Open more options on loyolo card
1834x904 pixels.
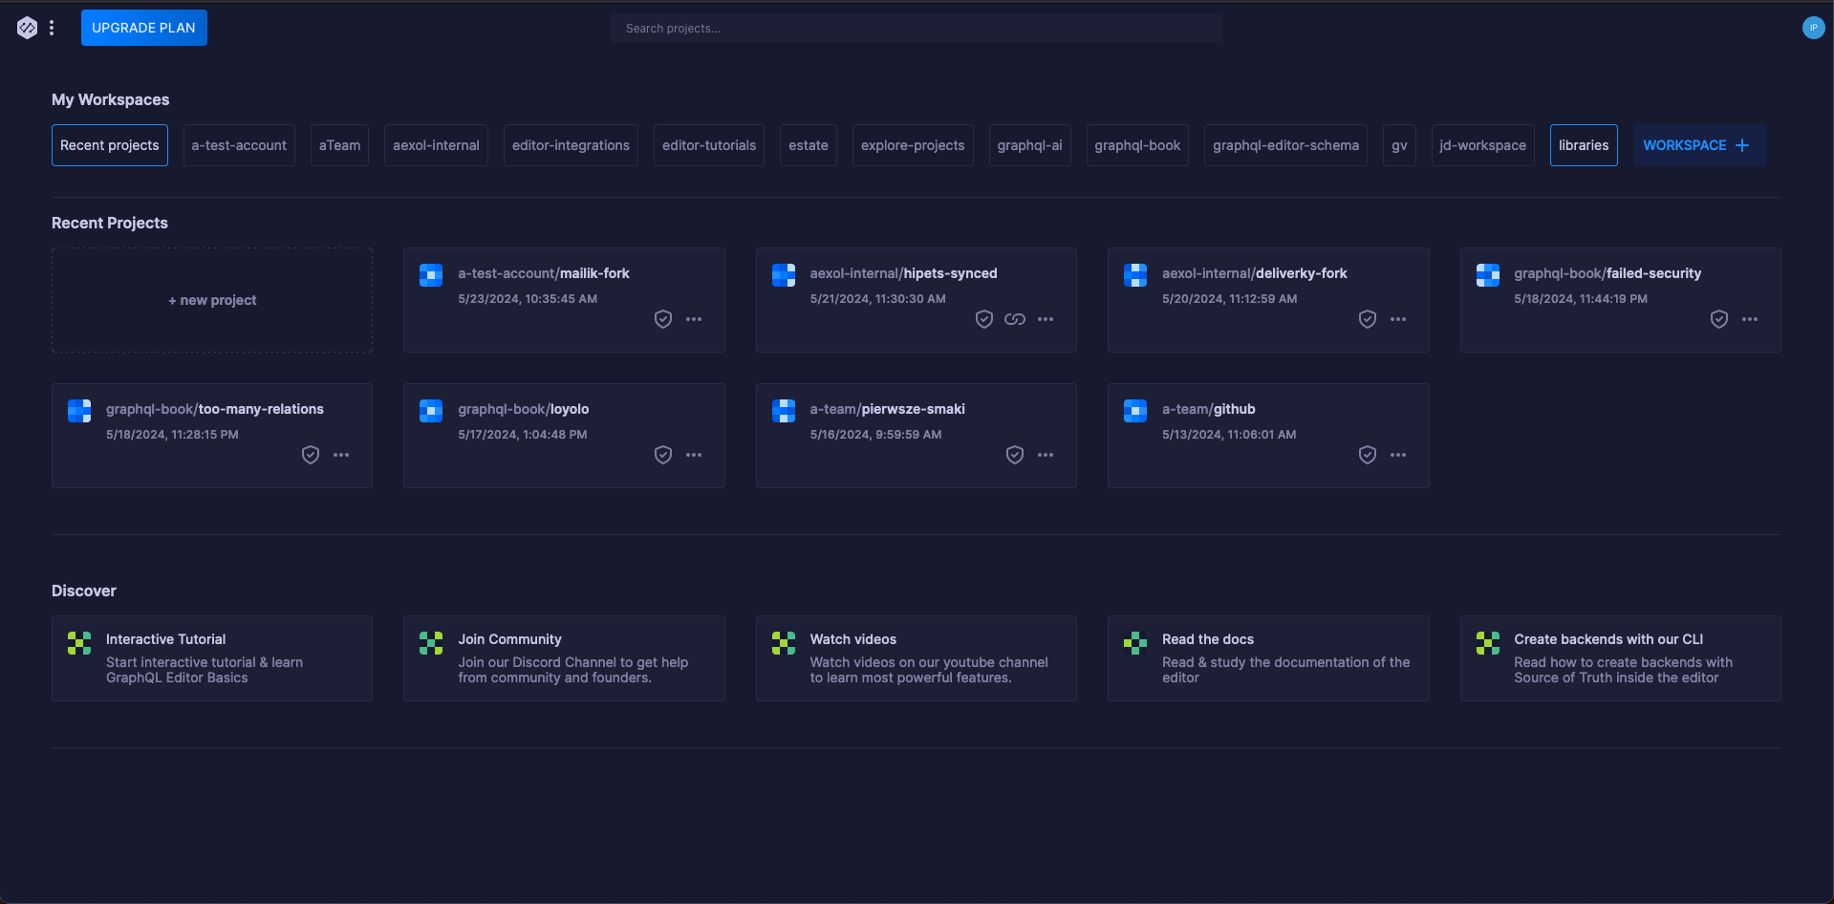694,455
